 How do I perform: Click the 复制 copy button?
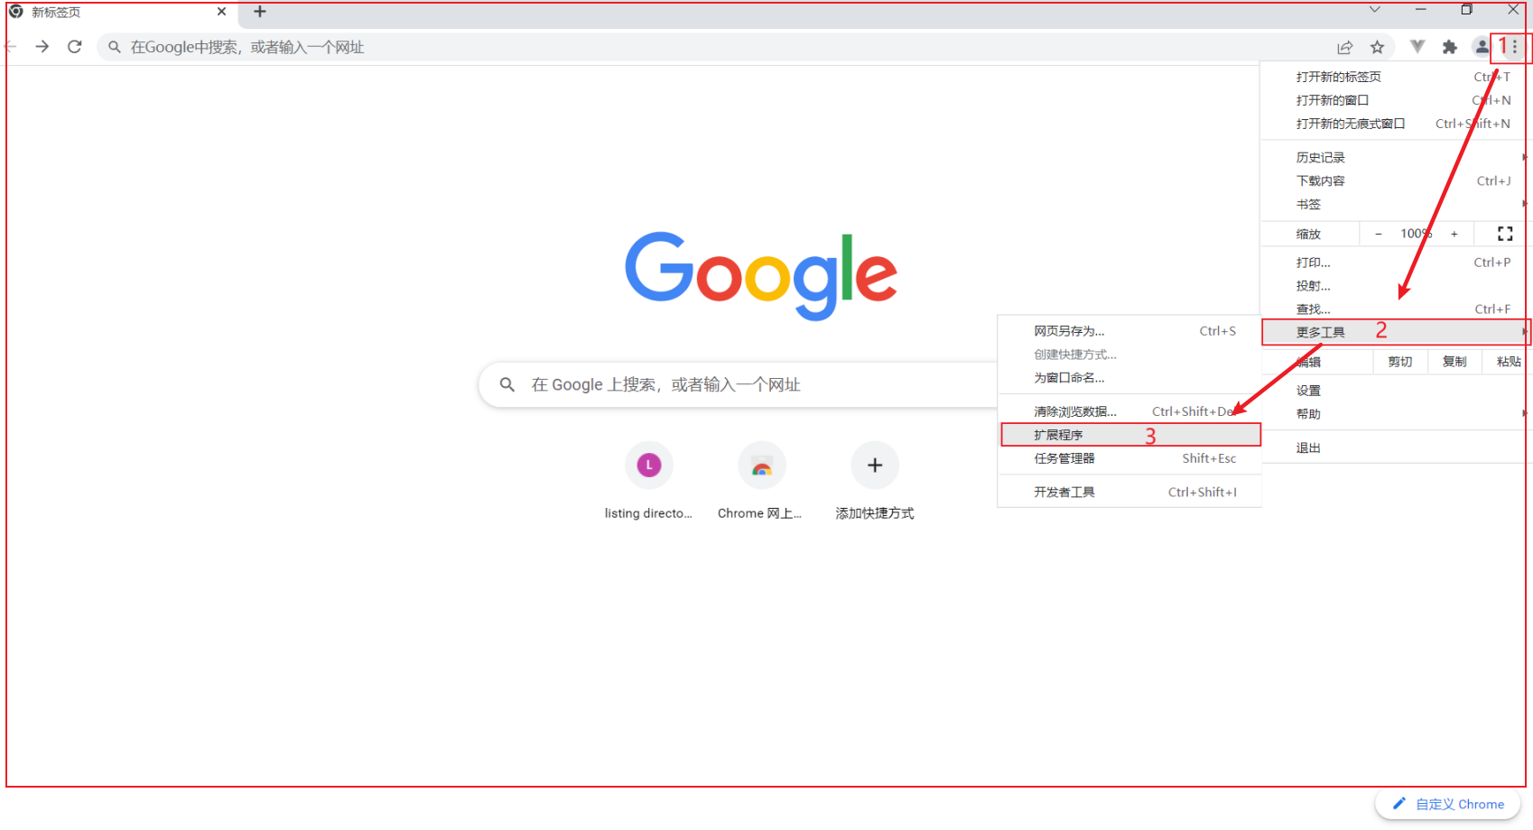tap(1454, 362)
